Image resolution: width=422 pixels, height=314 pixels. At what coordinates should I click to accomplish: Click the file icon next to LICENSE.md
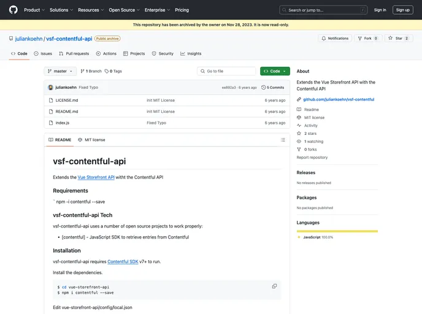point(51,101)
